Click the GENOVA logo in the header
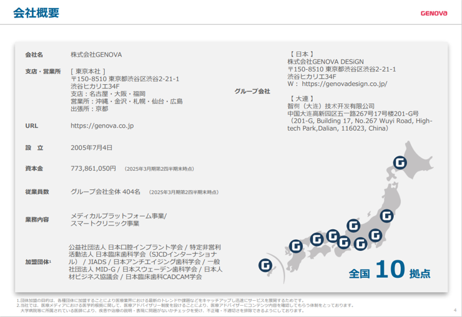This screenshot has width=462, height=317. tap(434, 13)
